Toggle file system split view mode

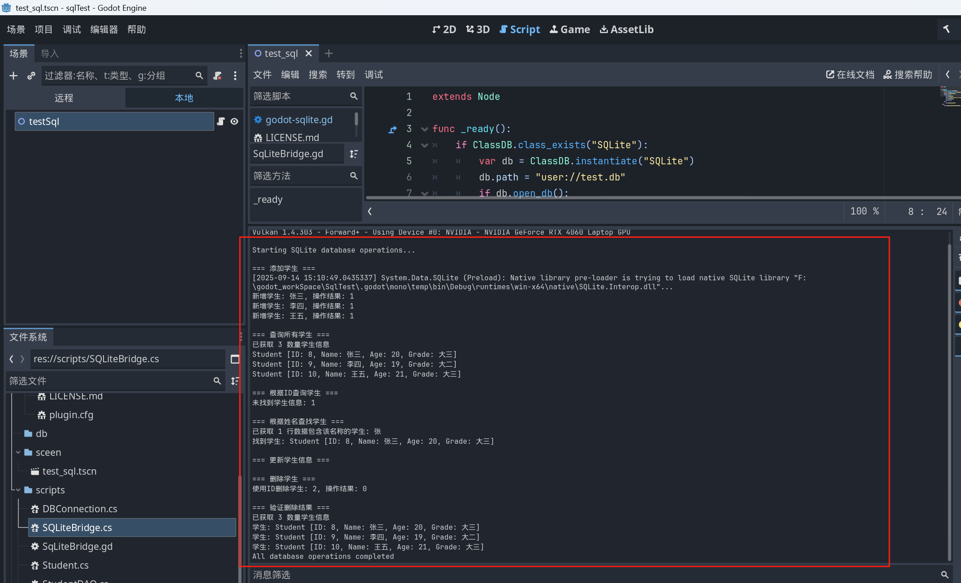coord(235,359)
